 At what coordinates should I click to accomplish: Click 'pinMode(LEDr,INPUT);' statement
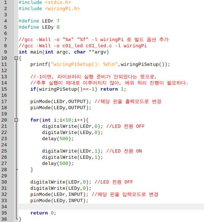[x=59, y=194]
